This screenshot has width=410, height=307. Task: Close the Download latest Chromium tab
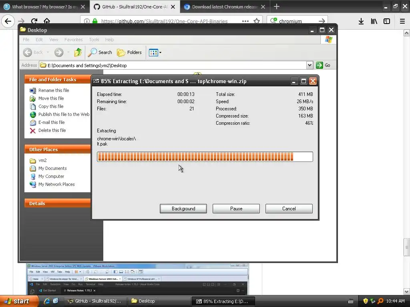(263, 7)
